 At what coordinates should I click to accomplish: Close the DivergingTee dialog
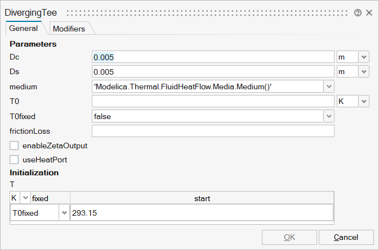[x=369, y=12]
